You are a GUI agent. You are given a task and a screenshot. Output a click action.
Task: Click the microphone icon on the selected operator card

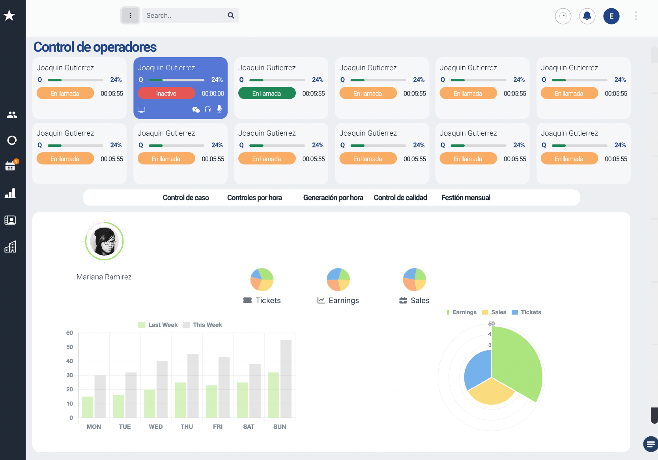[219, 109]
